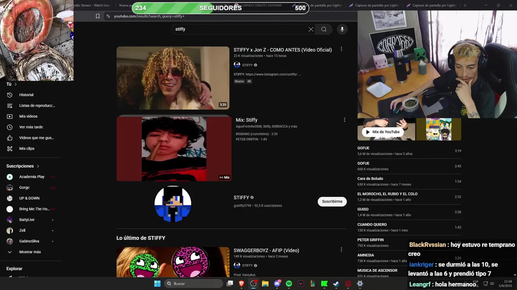The image size is (517, 290).
Task: Play Cara de Boludo track
Action: (409, 182)
